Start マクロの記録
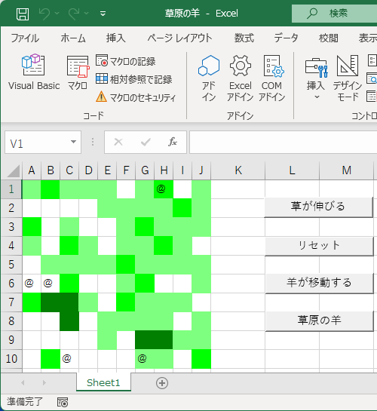 click(x=125, y=61)
